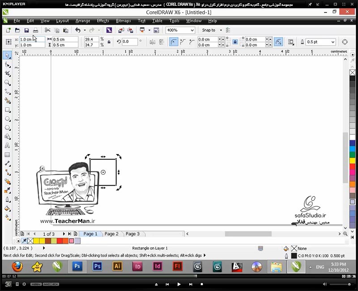Click the Export icon
358x291 pixels.
pyautogui.click(x=130, y=30)
